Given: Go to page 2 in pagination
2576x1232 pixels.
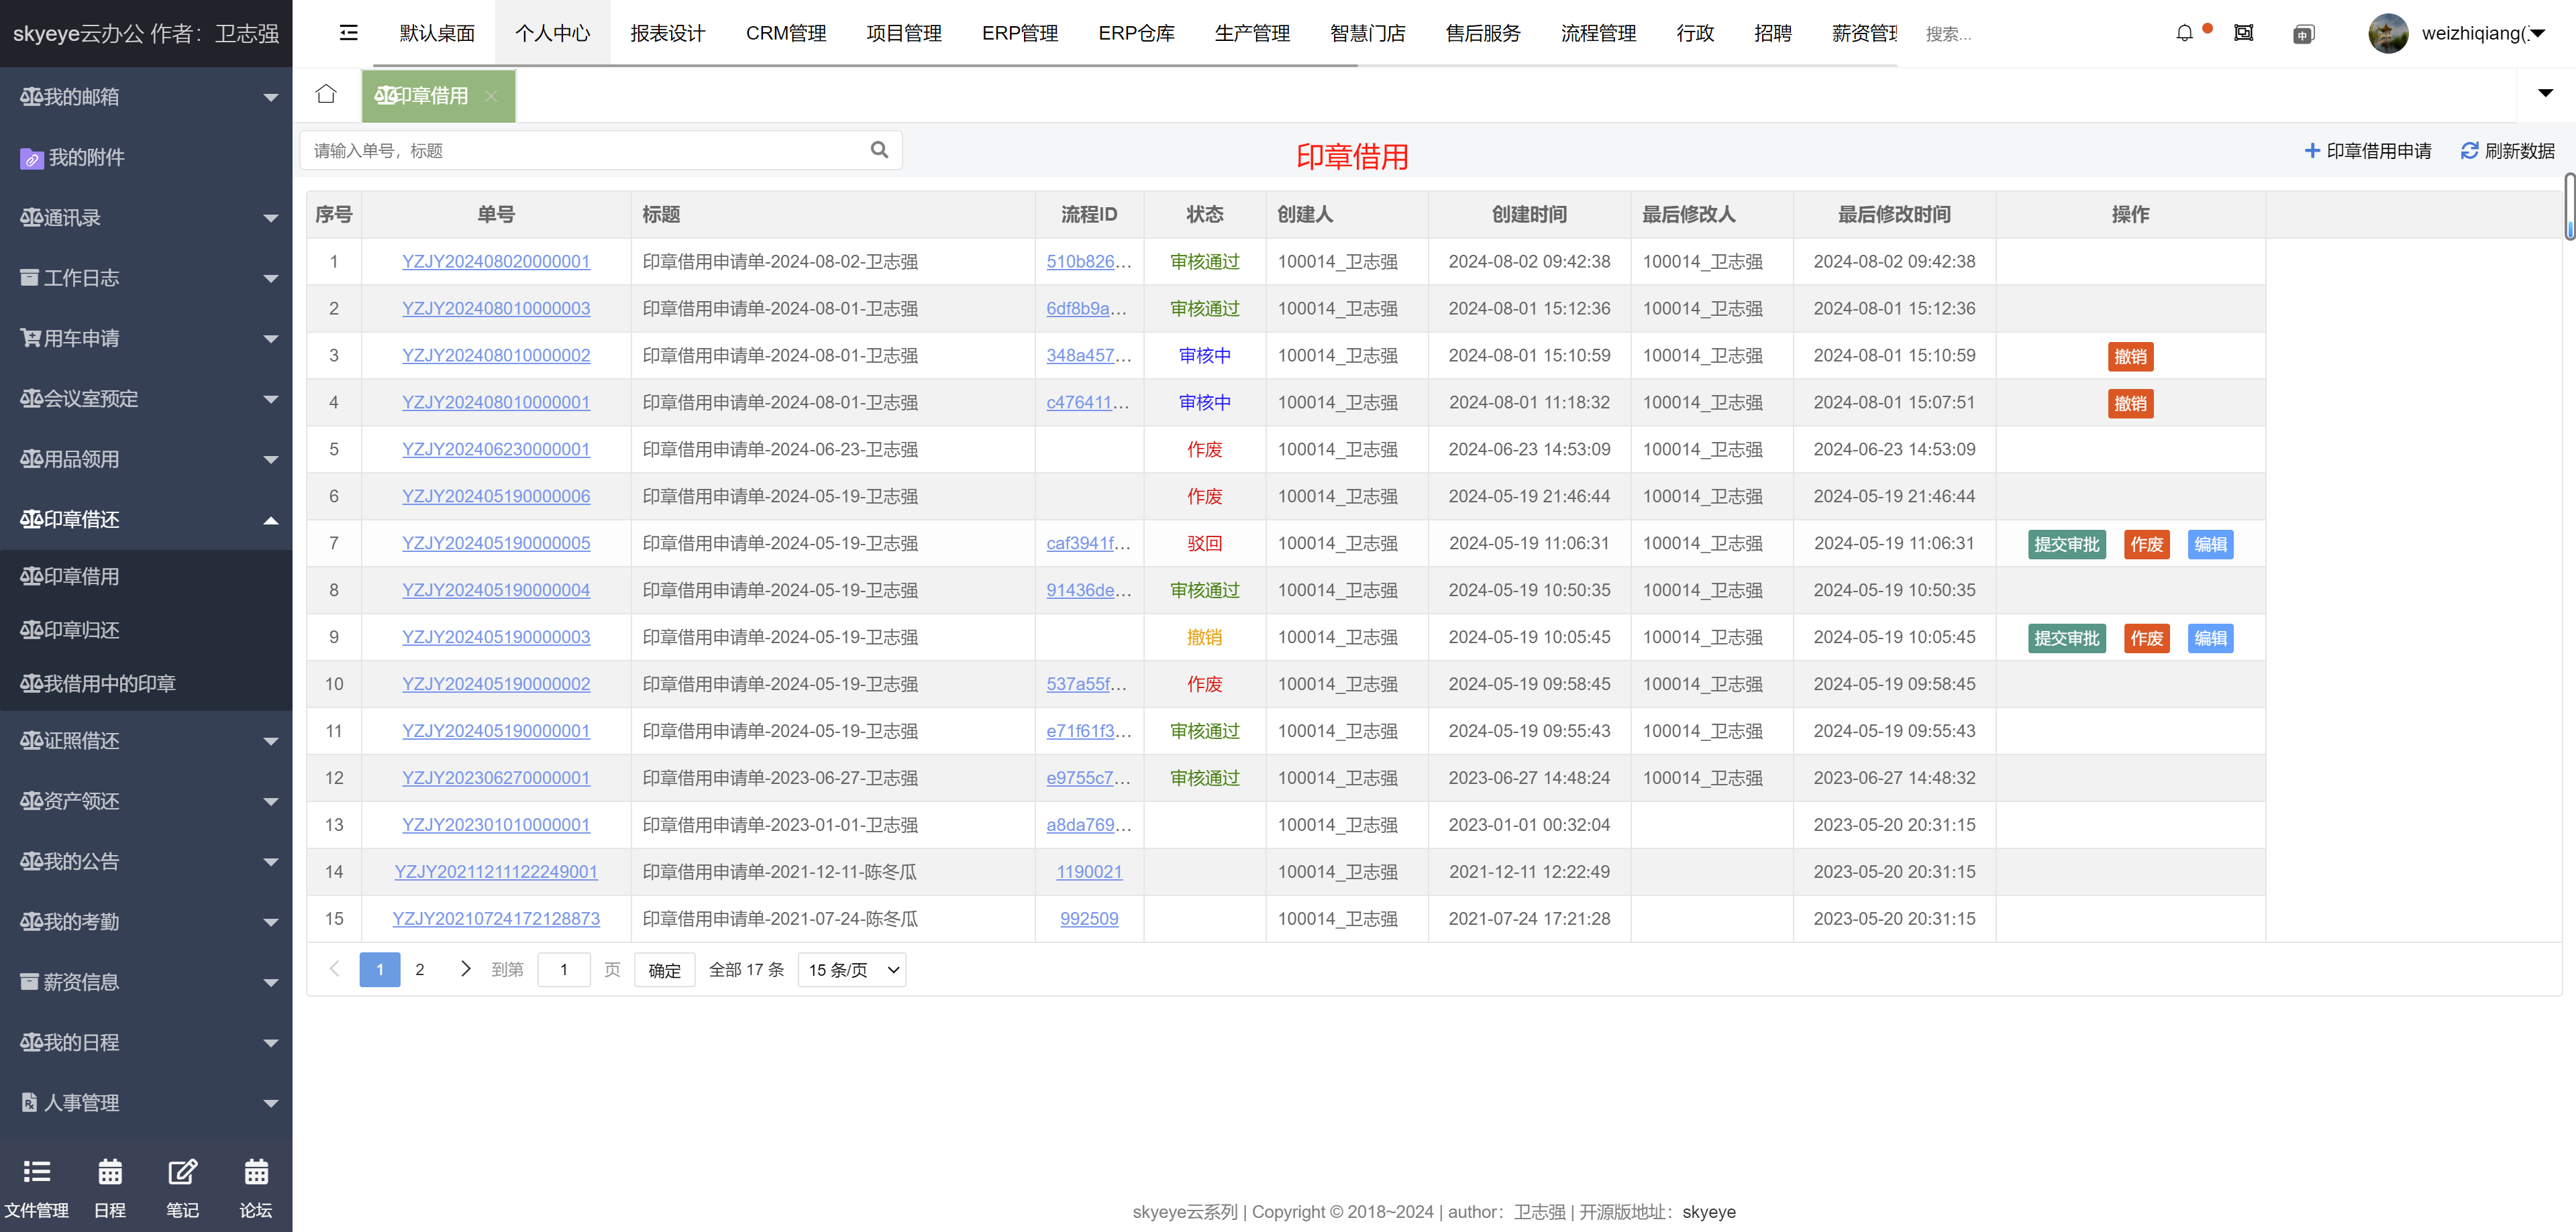Looking at the screenshot, I should pyautogui.click(x=420, y=970).
